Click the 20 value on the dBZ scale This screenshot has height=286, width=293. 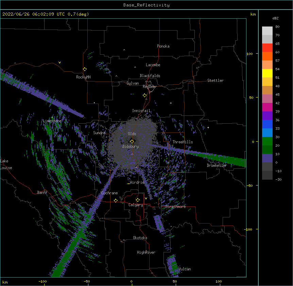(277, 146)
